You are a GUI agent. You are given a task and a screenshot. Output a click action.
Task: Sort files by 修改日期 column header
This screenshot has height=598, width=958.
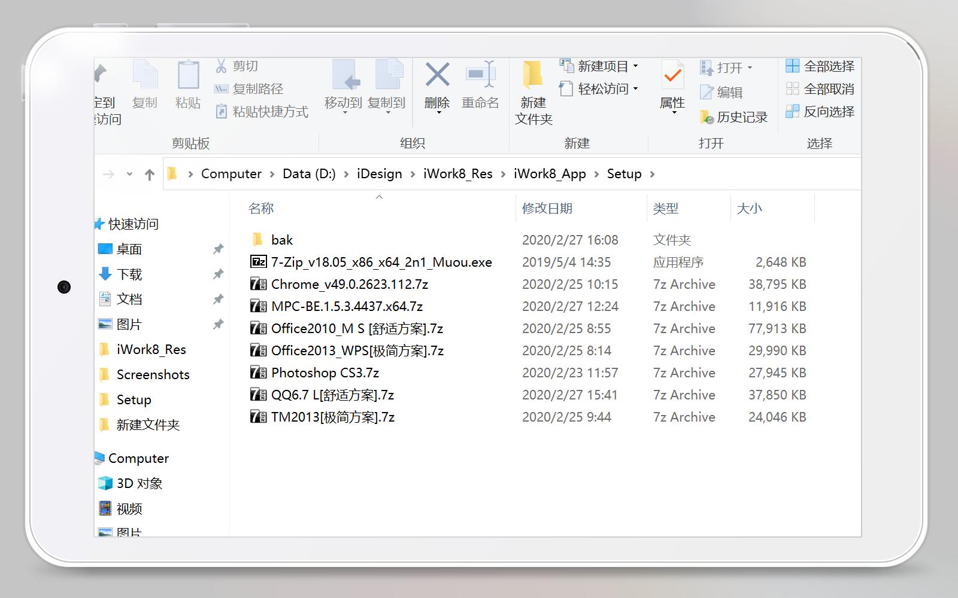(x=548, y=208)
